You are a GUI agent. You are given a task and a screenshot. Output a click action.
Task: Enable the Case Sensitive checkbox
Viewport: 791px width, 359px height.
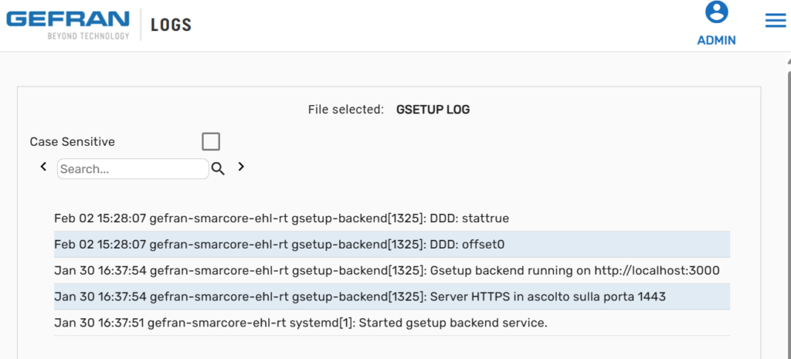click(211, 142)
